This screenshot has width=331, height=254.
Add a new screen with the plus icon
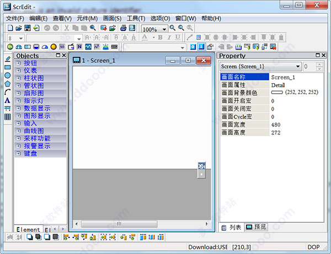pyautogui.click(x=104, y=28)
